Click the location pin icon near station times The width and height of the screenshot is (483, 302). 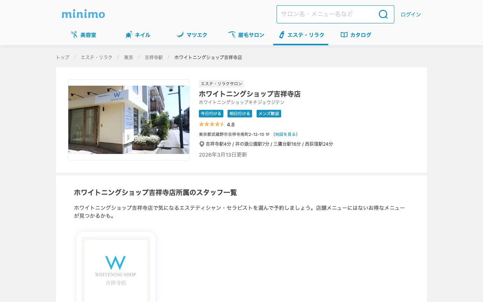pos(202,144)
